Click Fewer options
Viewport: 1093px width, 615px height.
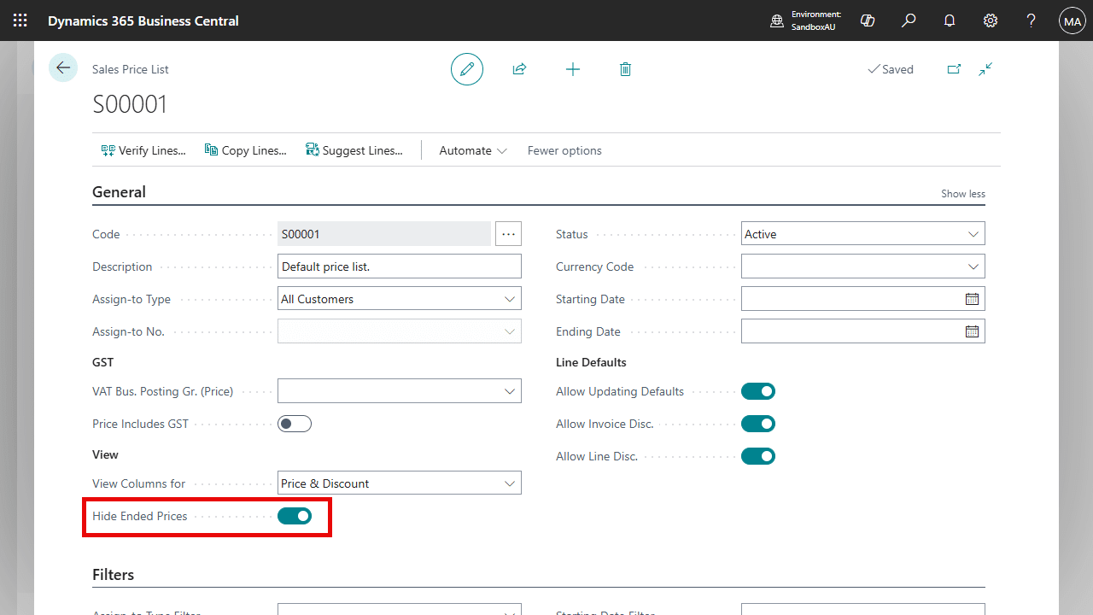pyautogui.click(x=564, y=150)
